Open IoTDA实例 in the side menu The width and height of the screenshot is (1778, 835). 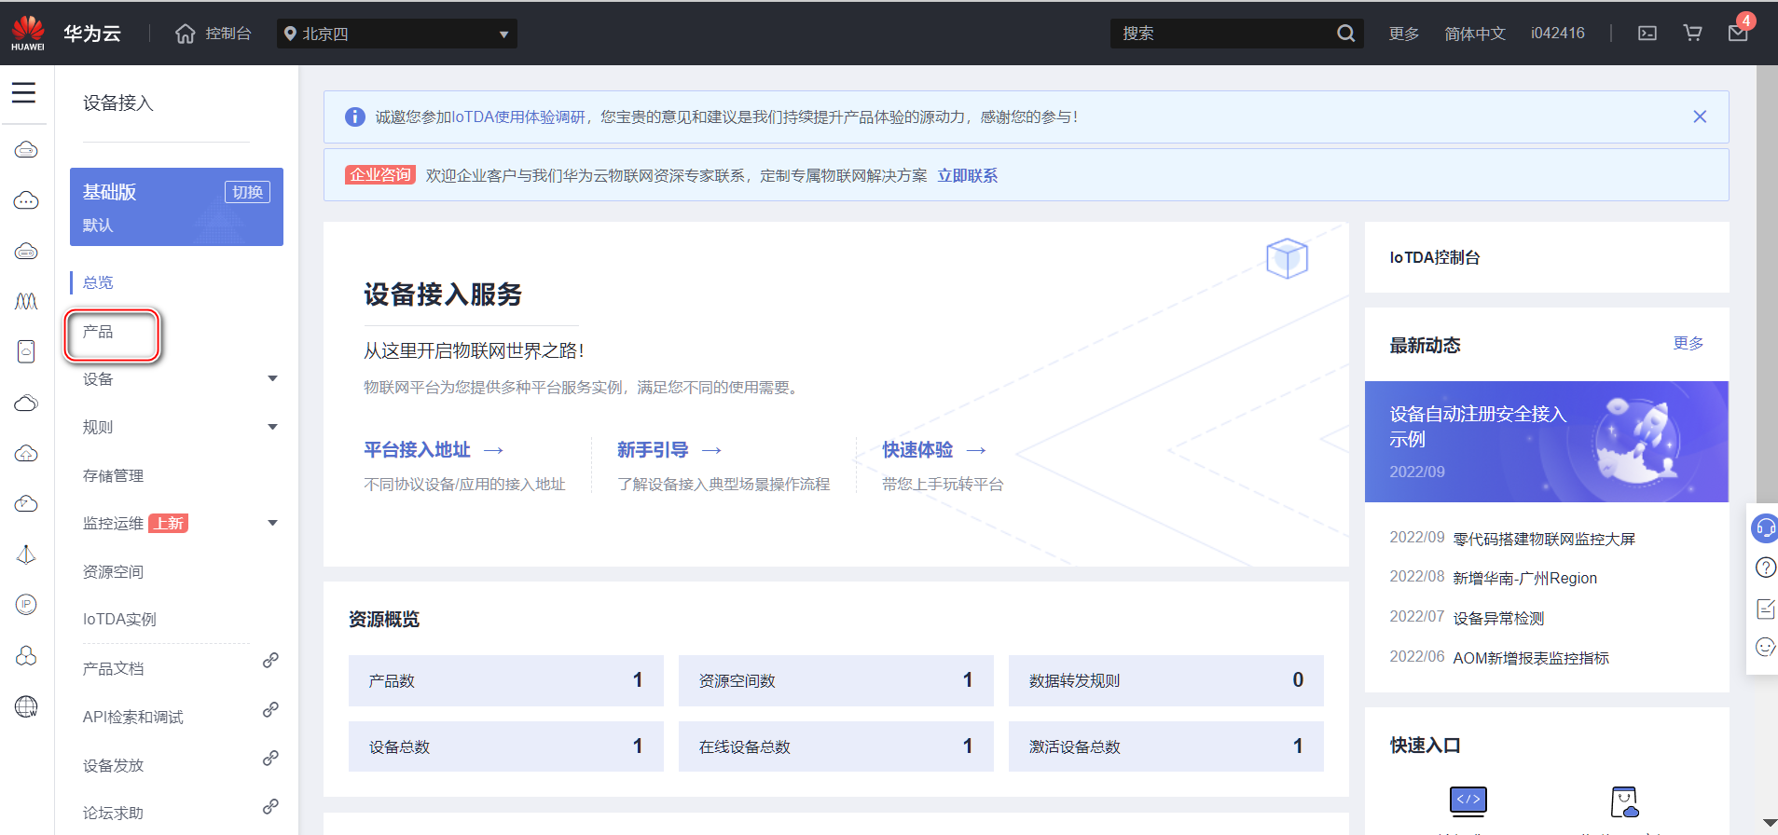(x=119, y=619)
